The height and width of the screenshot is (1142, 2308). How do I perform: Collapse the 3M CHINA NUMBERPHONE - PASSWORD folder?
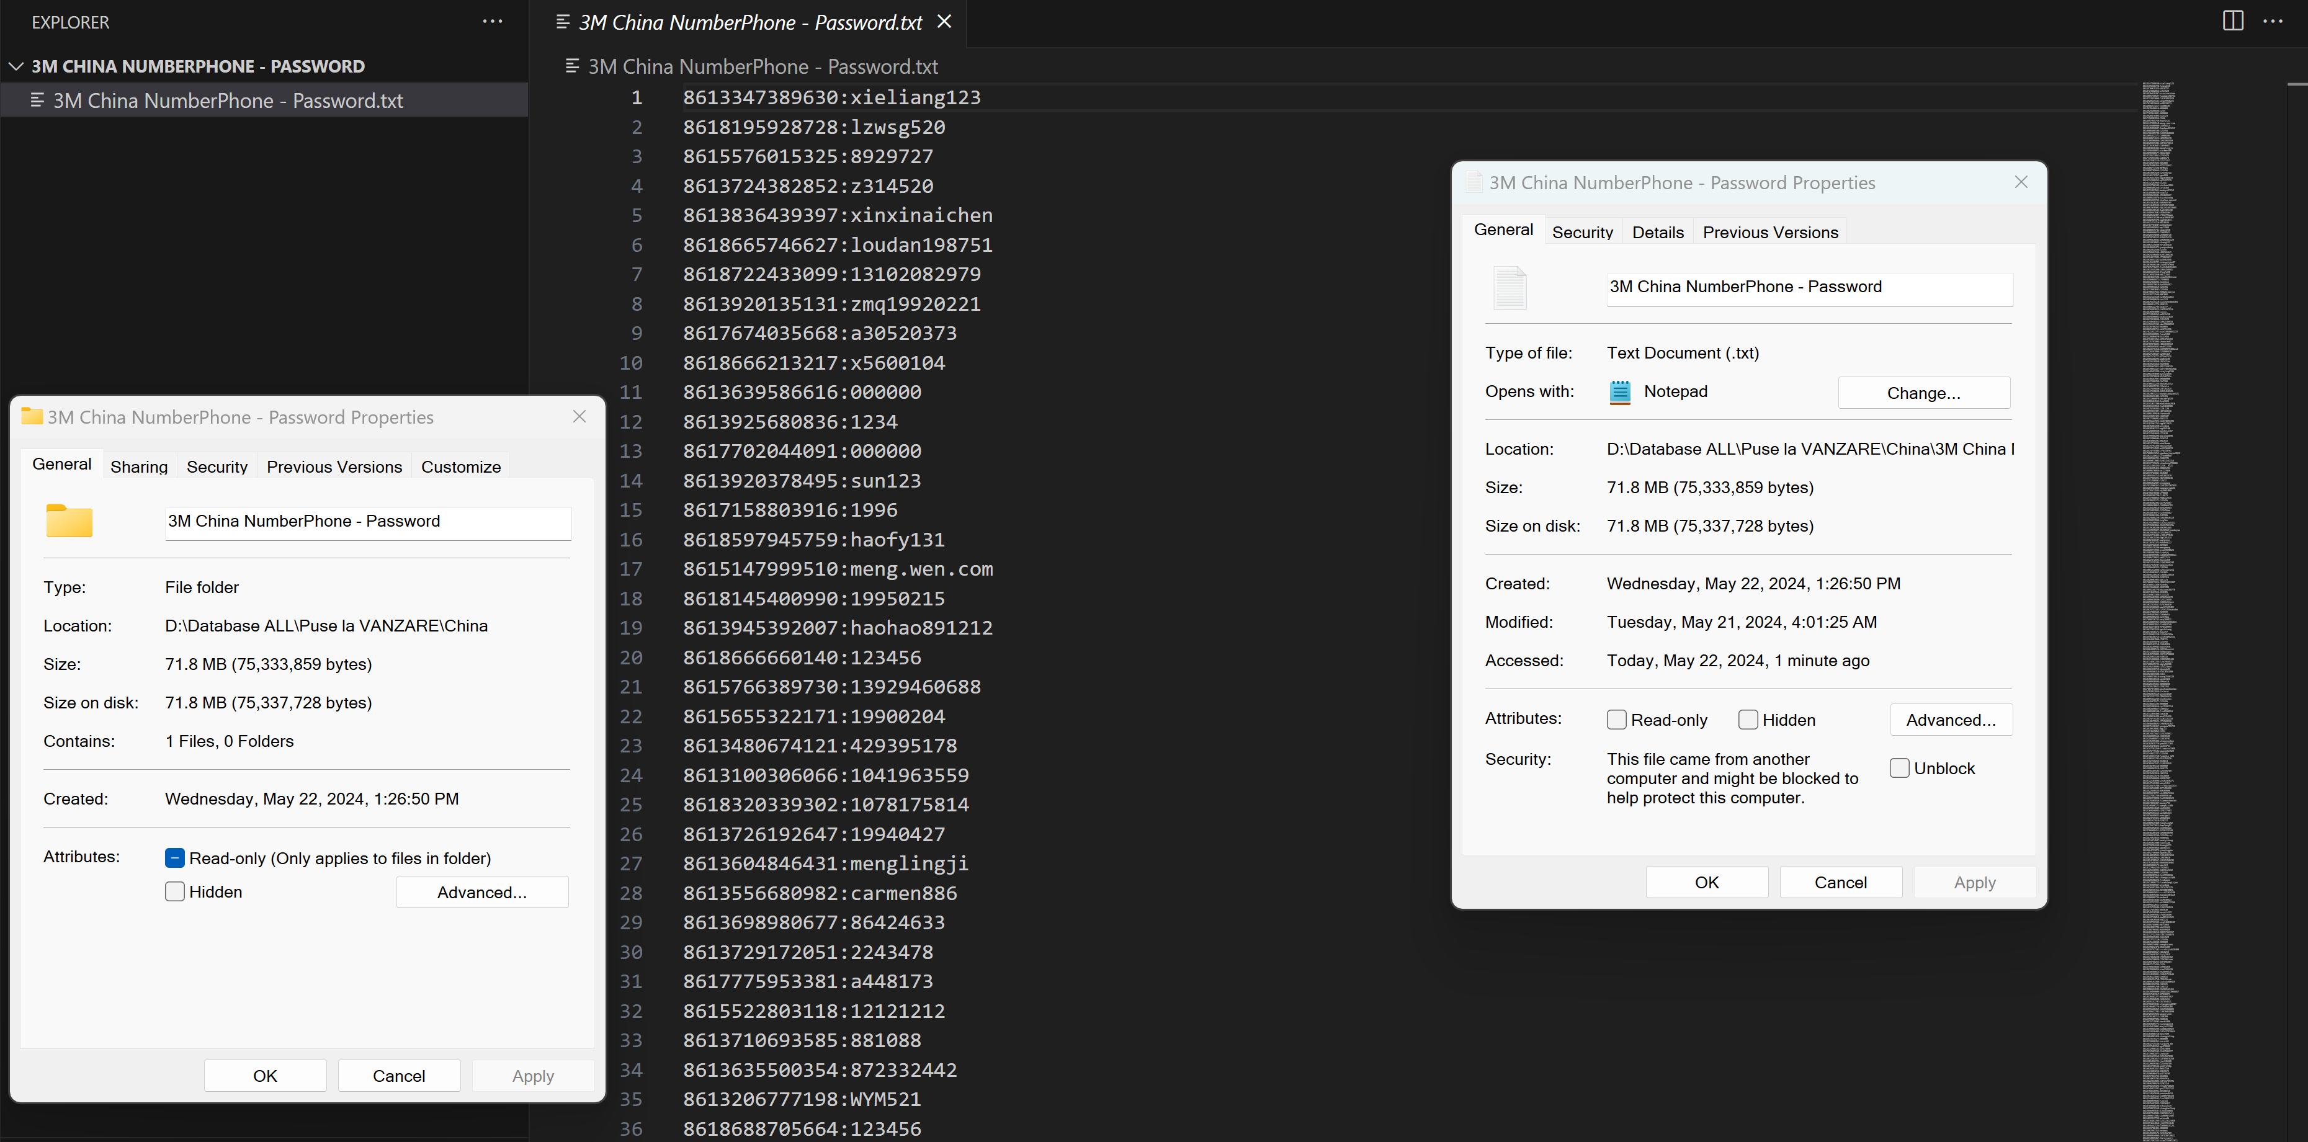click(x=16, y=66)
